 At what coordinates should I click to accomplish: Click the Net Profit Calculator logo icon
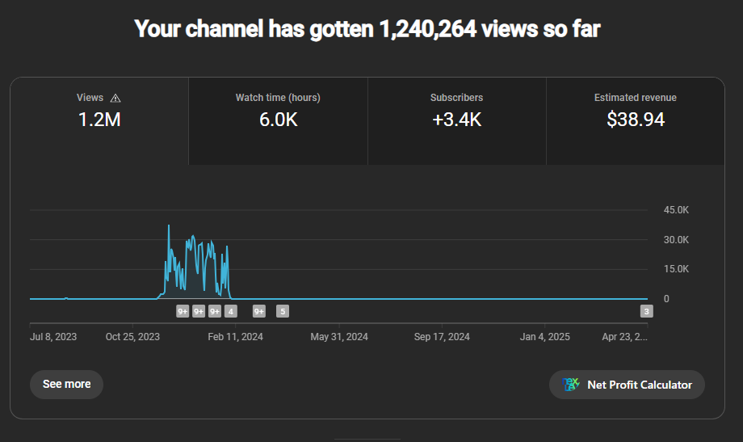572,385
